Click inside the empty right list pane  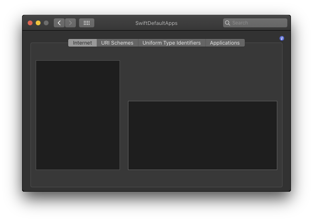pos(203,135)
